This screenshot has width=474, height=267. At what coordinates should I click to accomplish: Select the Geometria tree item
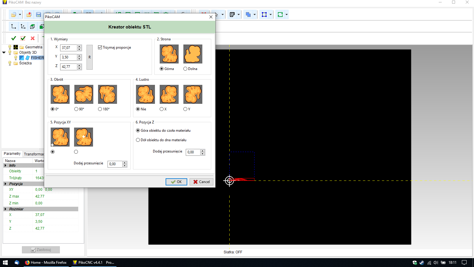pyautogui.click(x=34, y=47)
